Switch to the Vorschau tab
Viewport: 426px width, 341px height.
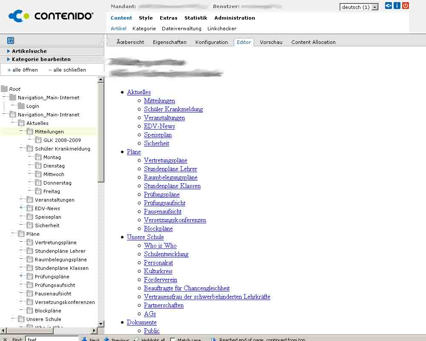(271, 42)
